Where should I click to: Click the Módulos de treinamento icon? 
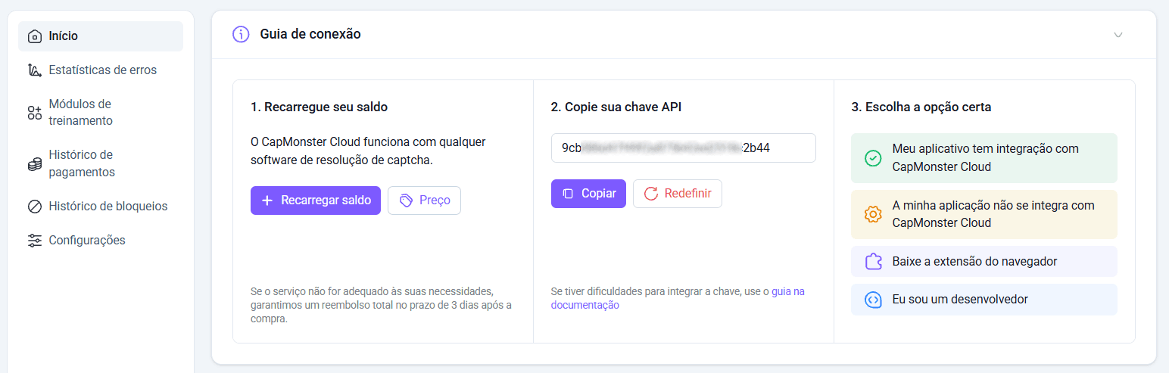(34, 113)
